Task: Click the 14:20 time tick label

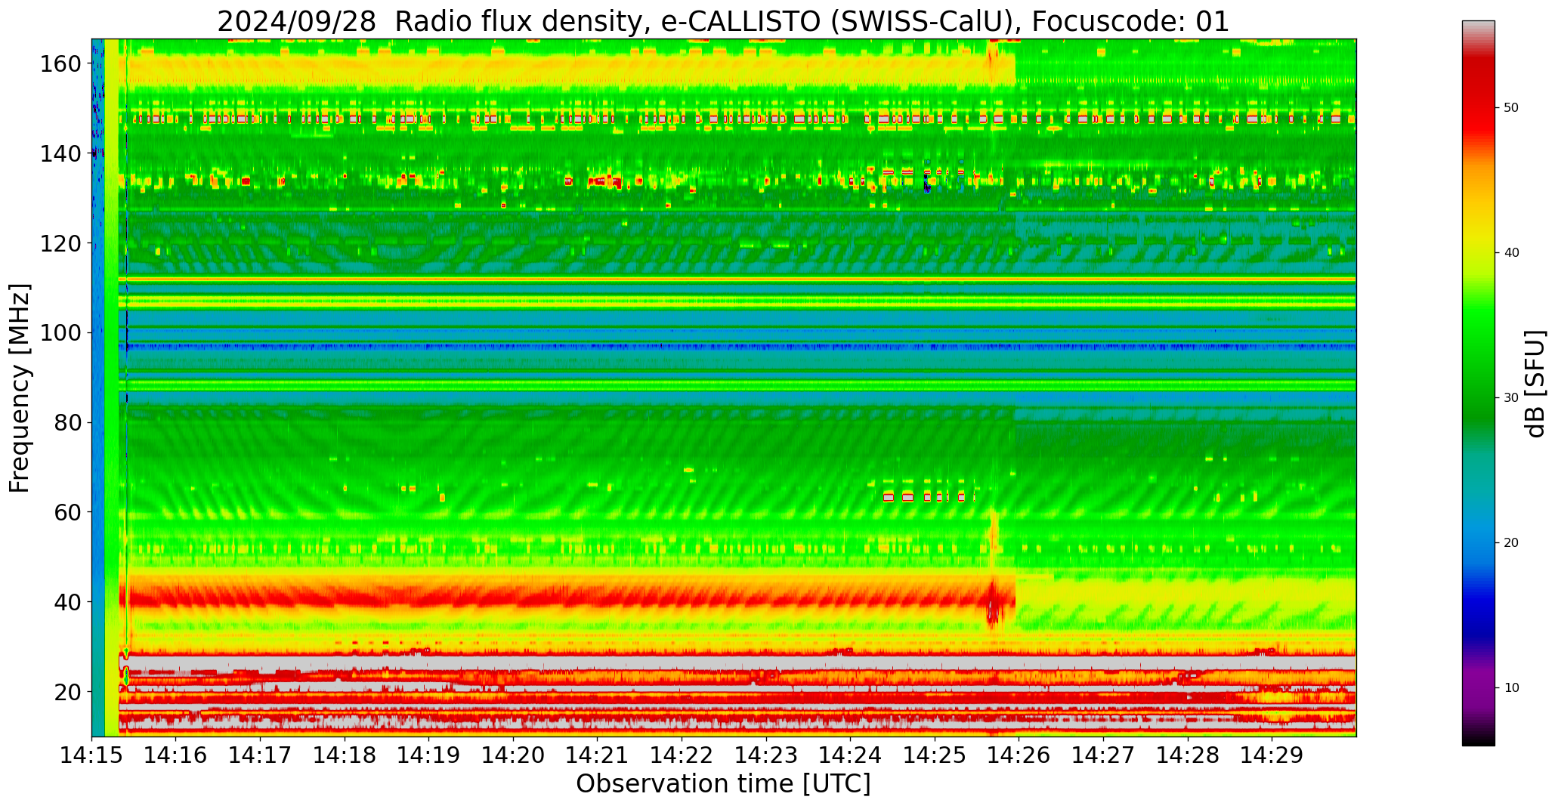Action: click(x=514, y=755)
